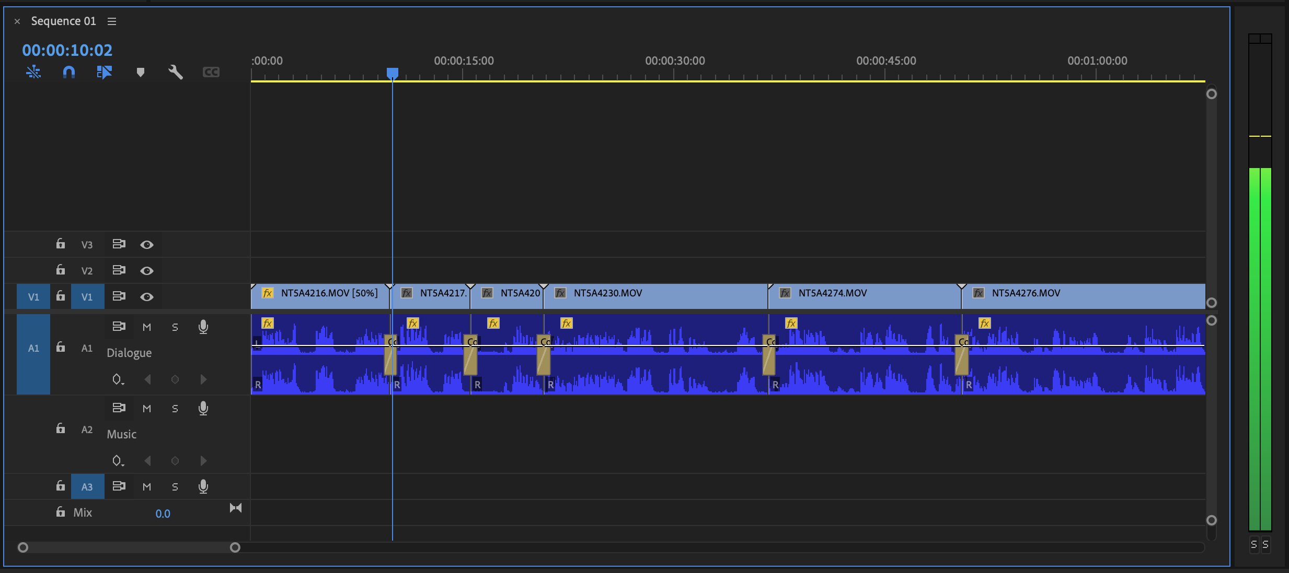Solo the left channel in audio meters
The image size is (1289, 573).
point(1253,544)
